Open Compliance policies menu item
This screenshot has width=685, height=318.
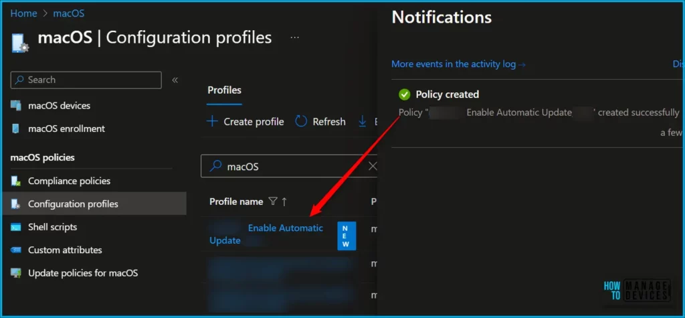click(x=69, y=181)
